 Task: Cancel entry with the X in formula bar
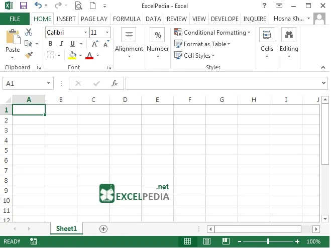click(x=78, y=83)
